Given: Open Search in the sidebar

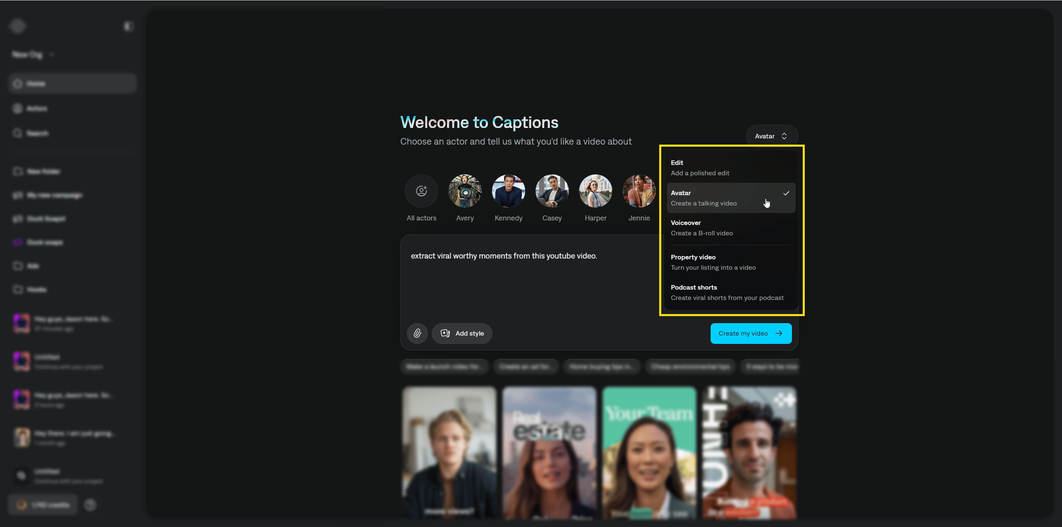Looking at the screenshot, I should 72,133.
